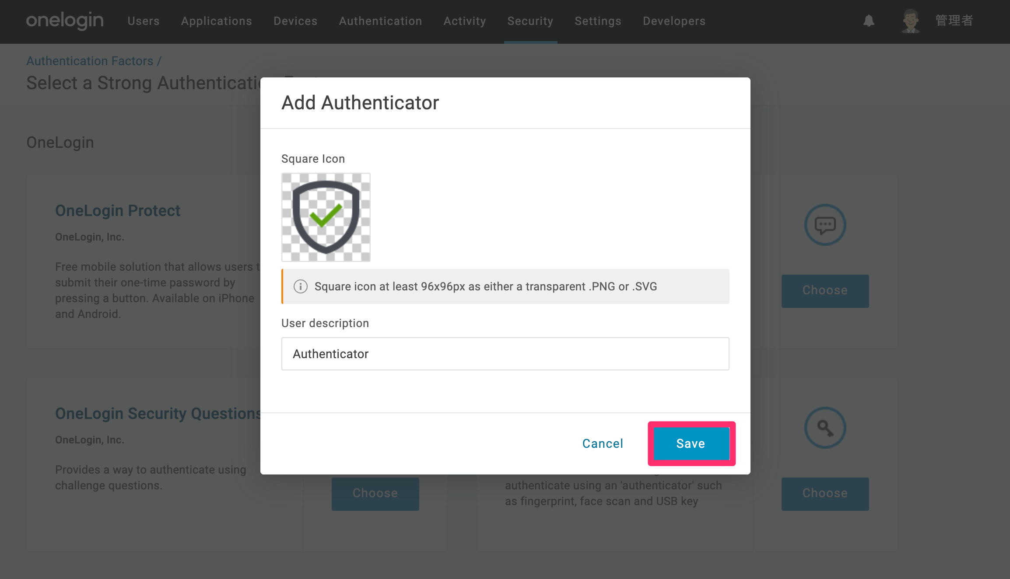Viewport: 1010px width, 579px height.
Task: Open the notifications bell
Action: click(869, 21)
